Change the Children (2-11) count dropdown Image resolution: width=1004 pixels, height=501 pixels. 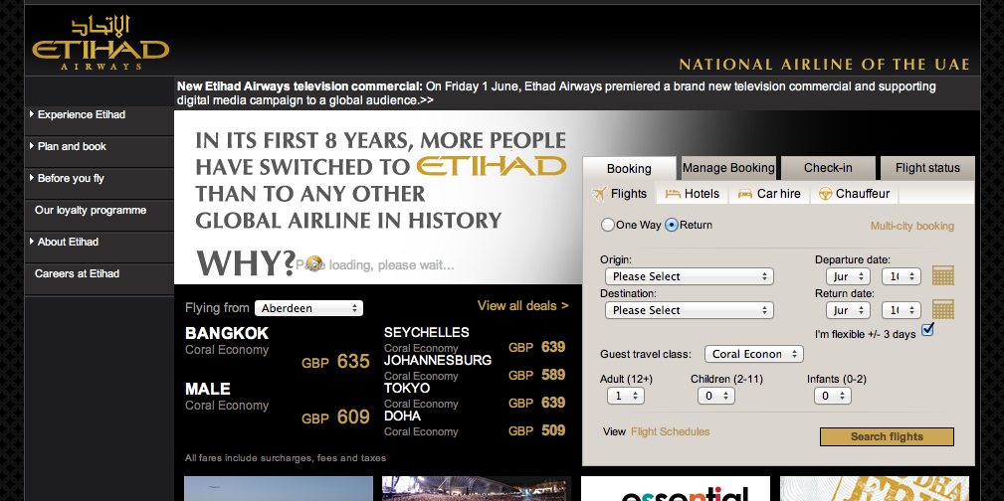pyautogui.click(x=715, y=396)
